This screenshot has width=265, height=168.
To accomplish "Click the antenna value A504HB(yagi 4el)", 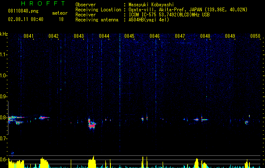I will [149, 20].
